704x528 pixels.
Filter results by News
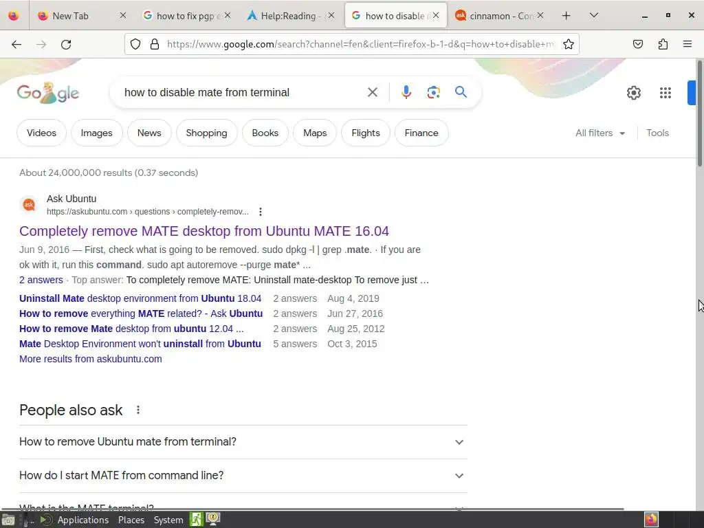pyautogui.click(x=149, y=133)
